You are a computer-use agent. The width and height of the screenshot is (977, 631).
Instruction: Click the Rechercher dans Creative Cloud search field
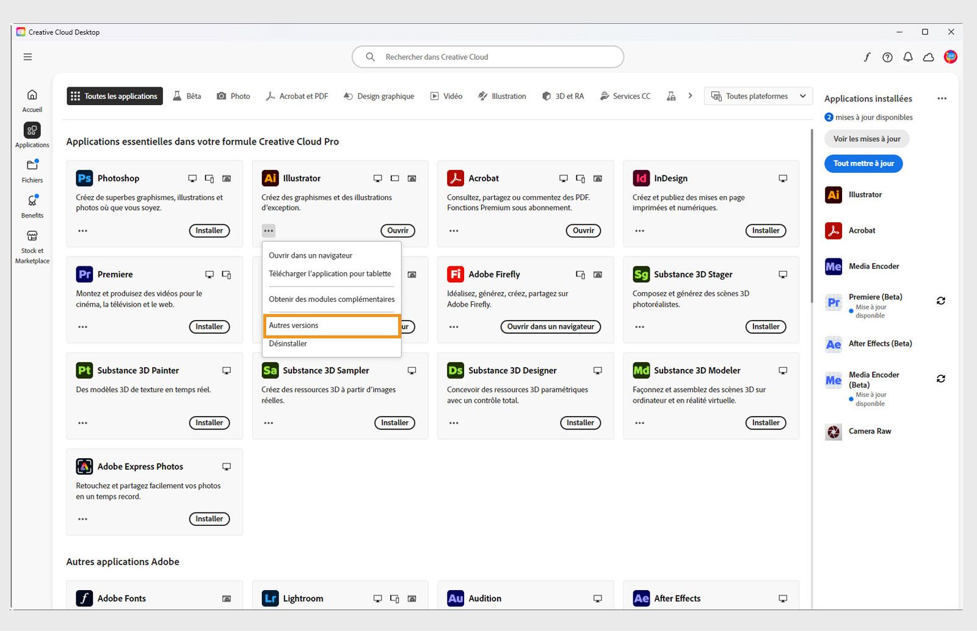coord(487,57)
